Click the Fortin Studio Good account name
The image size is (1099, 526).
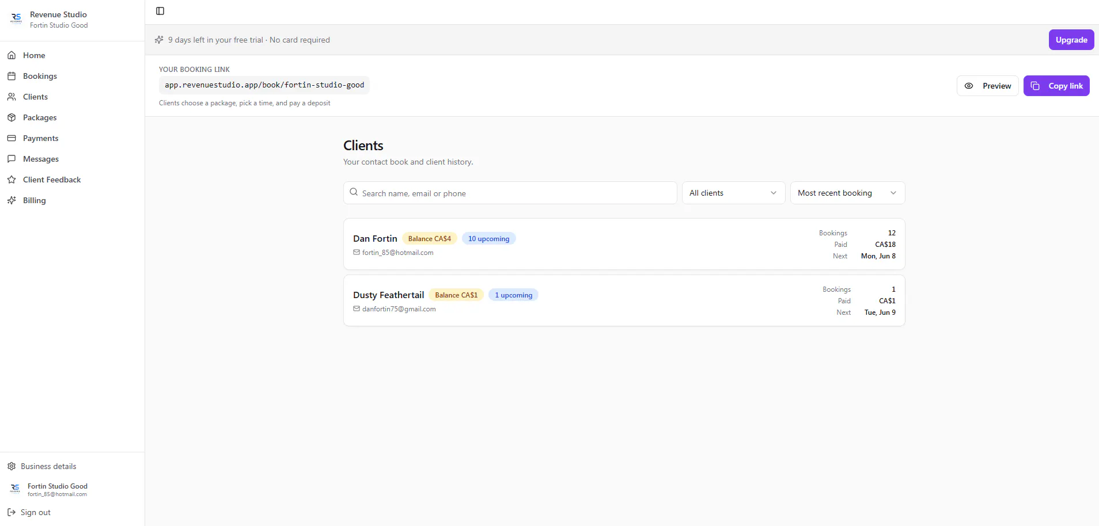point(58,486)
